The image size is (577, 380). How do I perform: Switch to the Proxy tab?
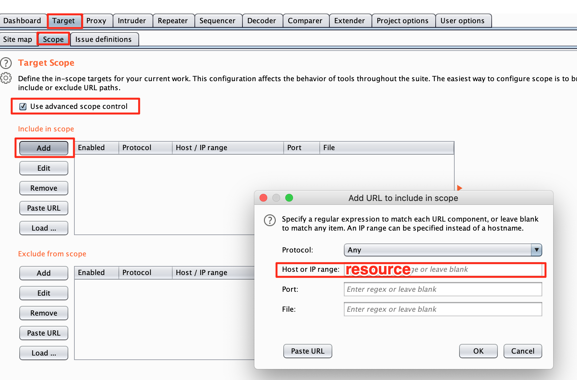click(96, 21)
